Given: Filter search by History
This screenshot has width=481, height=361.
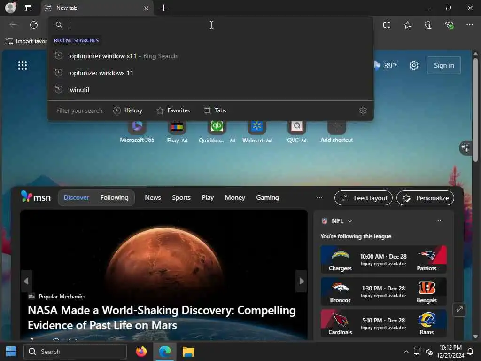Looking at the screenshot, I should click(128, 110).
